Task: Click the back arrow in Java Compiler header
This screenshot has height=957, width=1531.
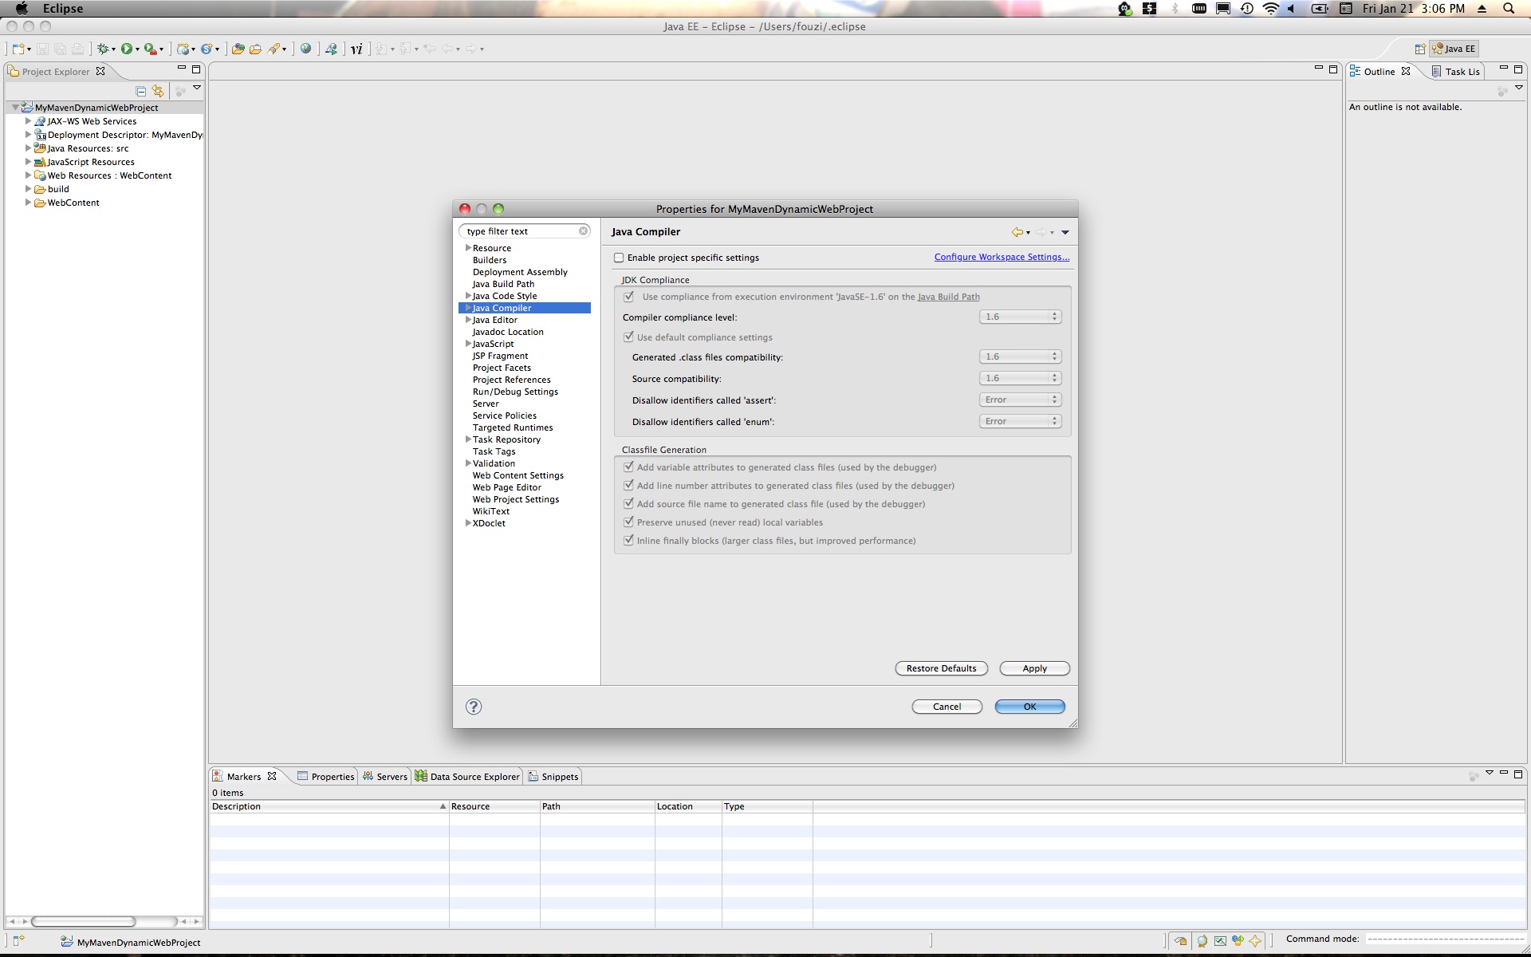Action: click(1017, 232)
